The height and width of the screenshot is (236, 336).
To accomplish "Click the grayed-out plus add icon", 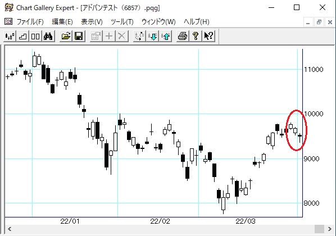I will pos(109,36).
